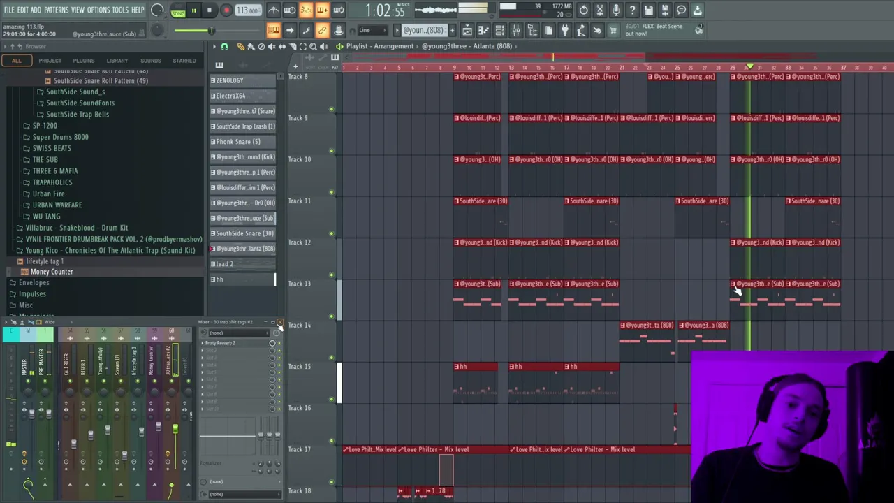Screen dimensions: 894x503
Task: Open the Line snap dropdown
Action: [x=372, y=30]
